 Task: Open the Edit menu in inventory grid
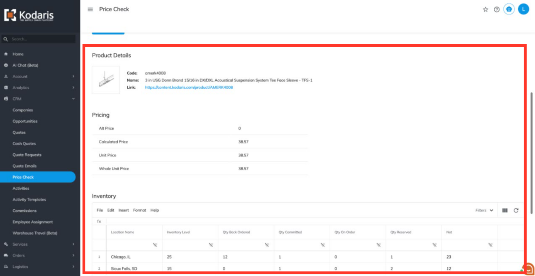[111, 210]
